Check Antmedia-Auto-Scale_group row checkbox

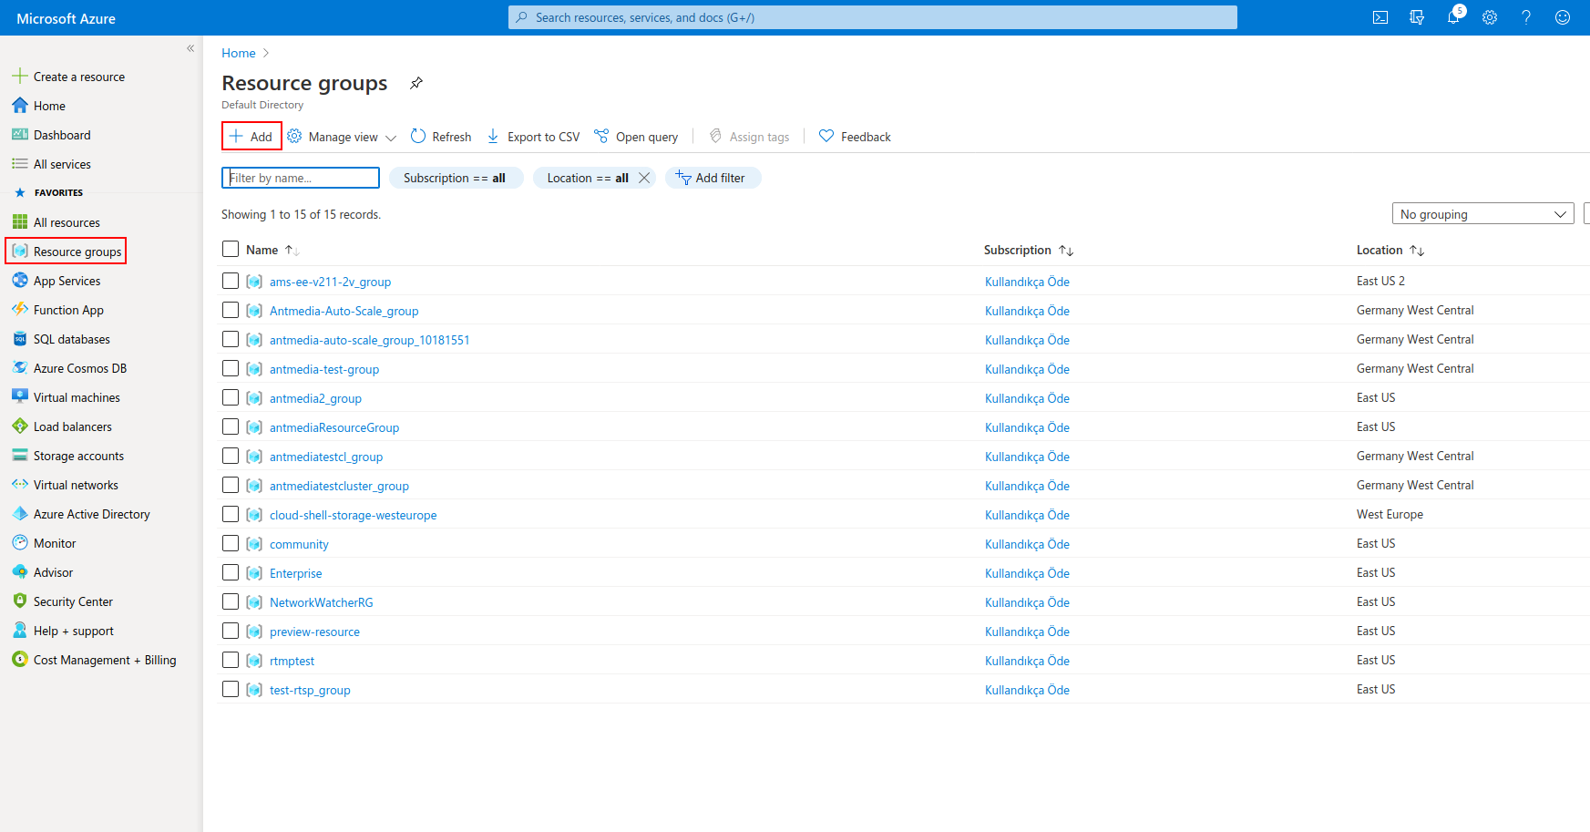click(x=231, y=310)
